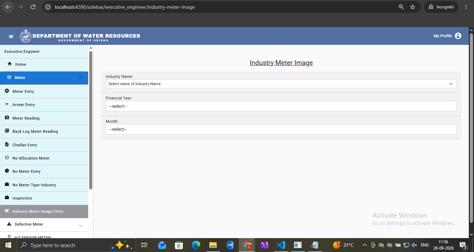474x252 pixels.
Task: Open the hamburger menu icon
Action: (11, 36)
